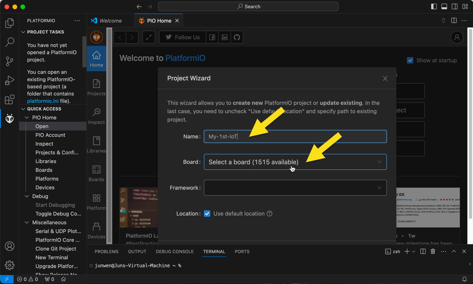
Task: Open the Source Control view
Action: (9, 61)
